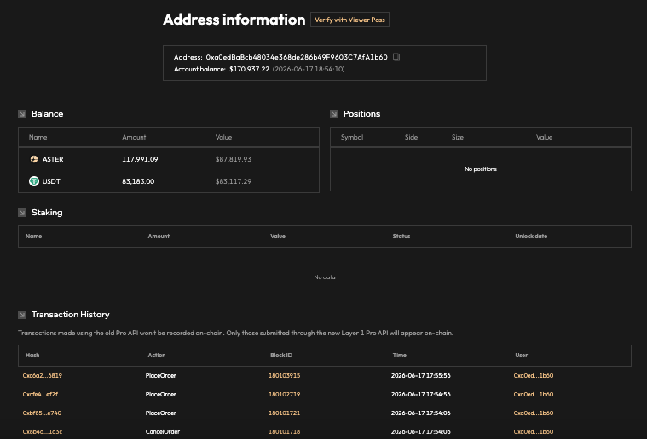This screenshot has height=439, width=647.
Task: Open user 0xa0ed...1b60 in 17:55:56 row
Action: (534, 375)
